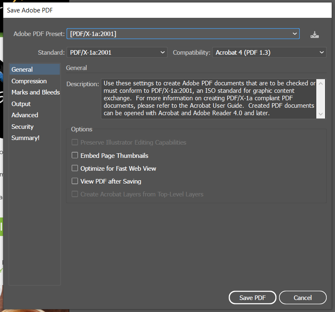The width and height of the screenshot is (335, 312).
Task: Open the Adobe PDF Preset dropdown
Action: coord(183,34)
